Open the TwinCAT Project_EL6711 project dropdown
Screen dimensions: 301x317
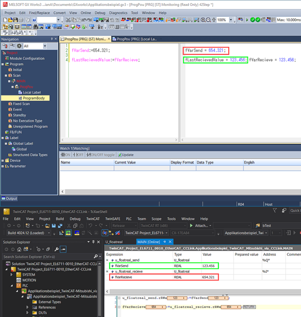[x=166, y=233]
